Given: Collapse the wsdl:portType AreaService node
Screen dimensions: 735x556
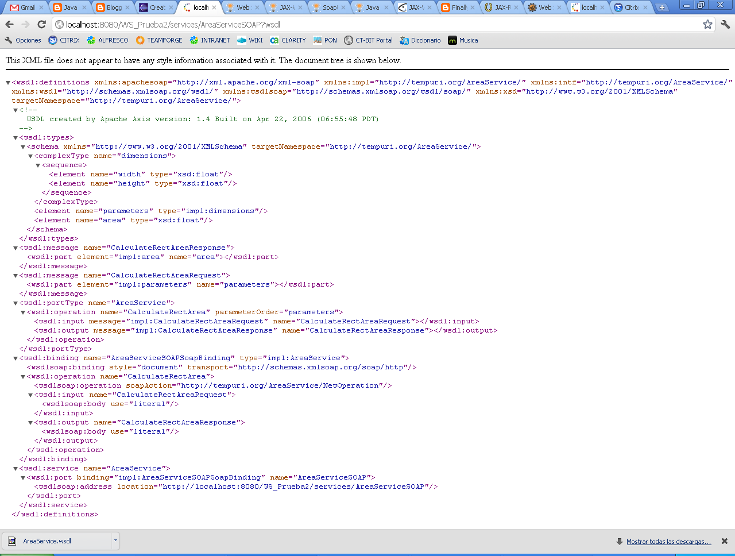Looking at the screenshot, I should (x=16, y=303).
